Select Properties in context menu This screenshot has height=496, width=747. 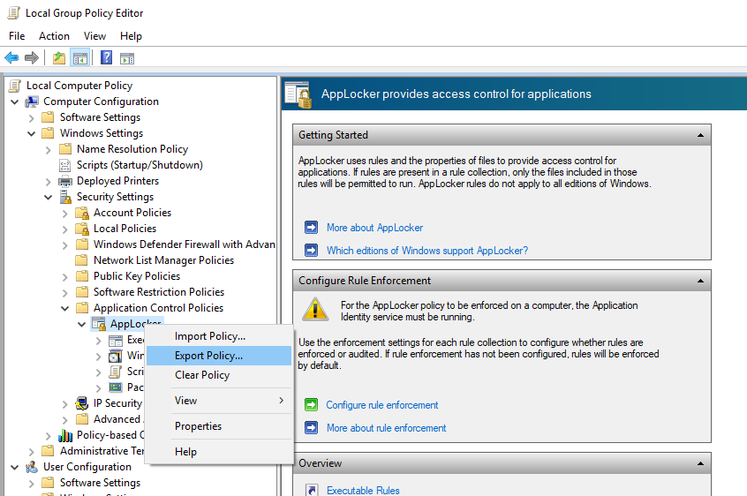pyautogui.click(x=219, y=426)
